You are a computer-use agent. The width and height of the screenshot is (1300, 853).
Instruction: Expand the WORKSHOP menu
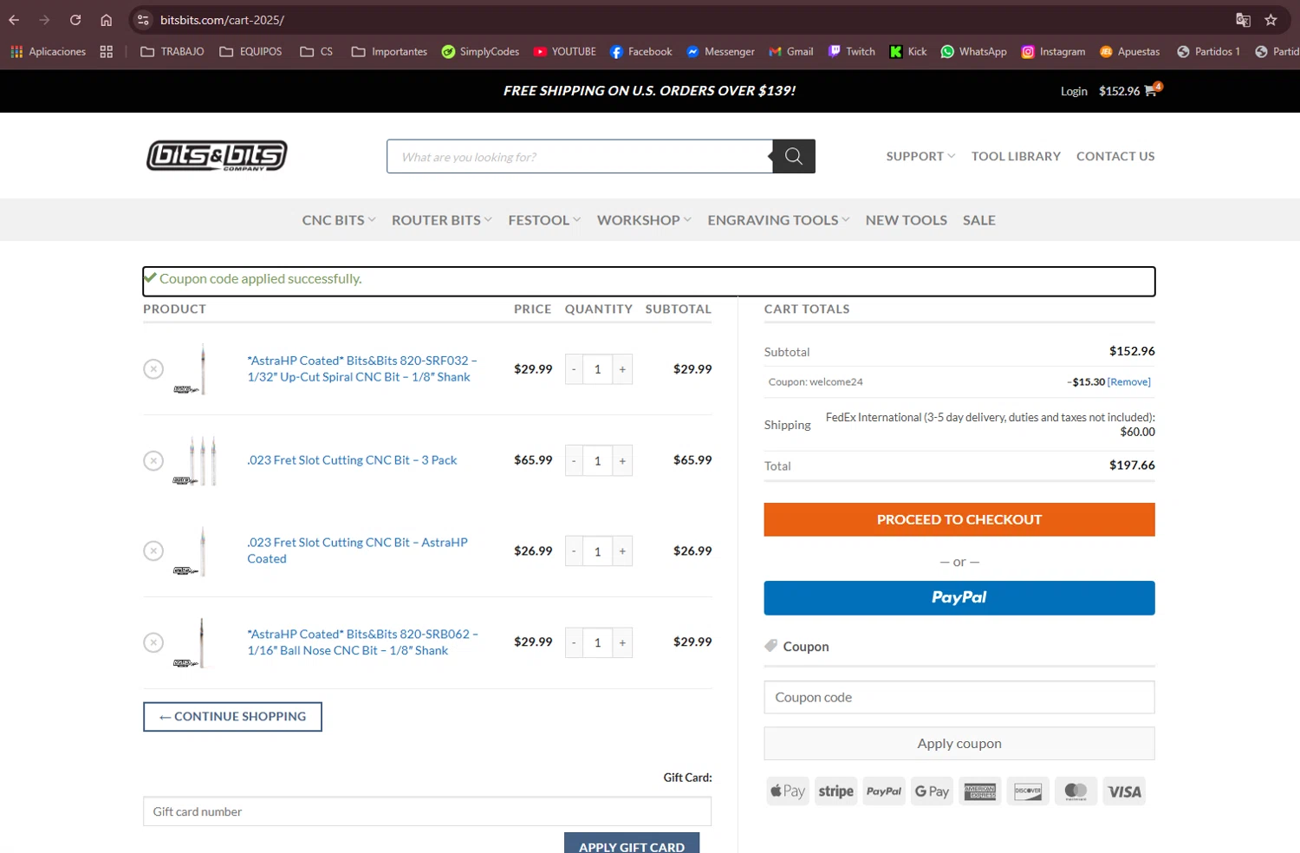[x=644, y=220]
